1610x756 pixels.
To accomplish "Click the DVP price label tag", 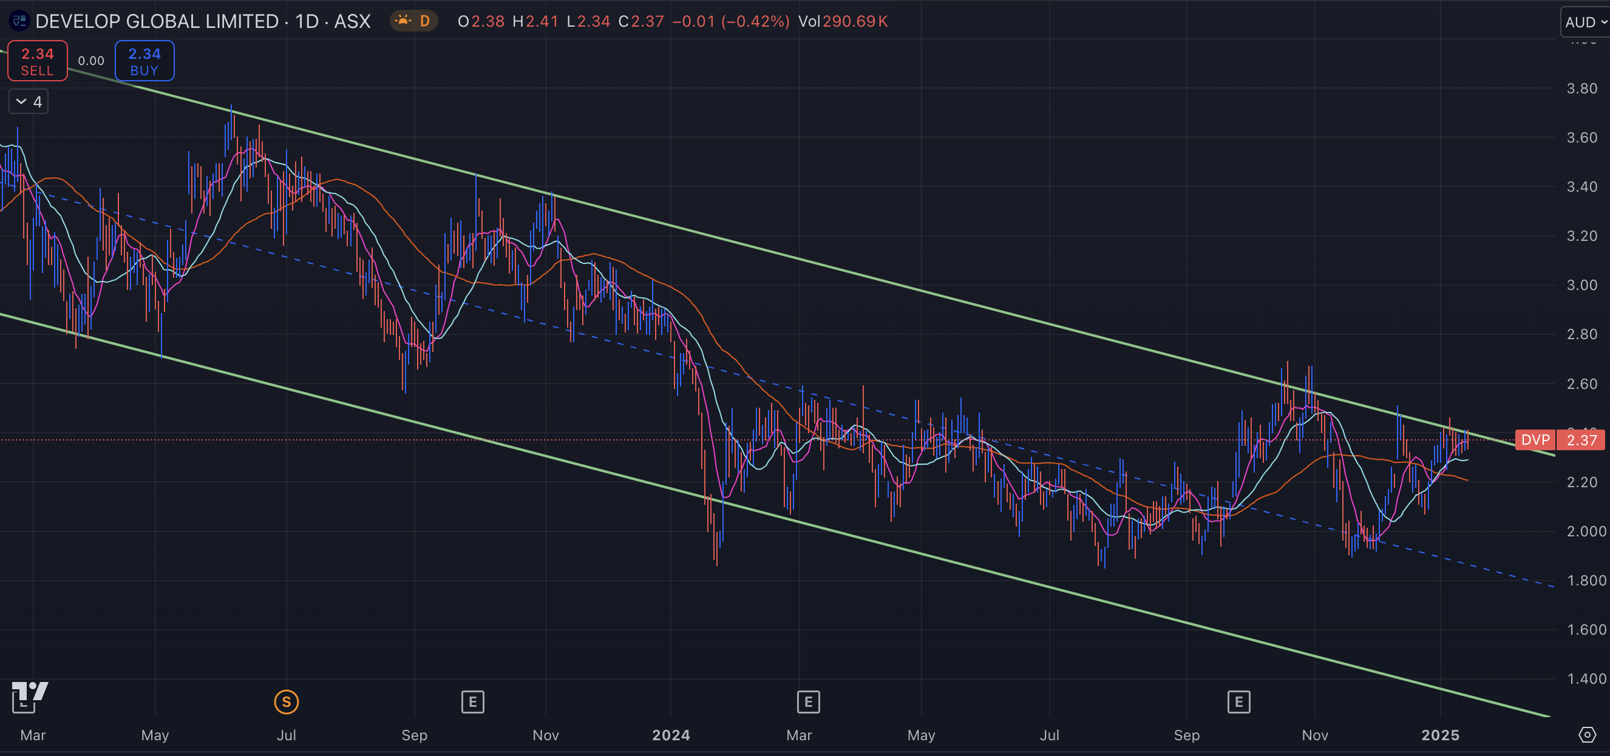I will [1535, 440].
